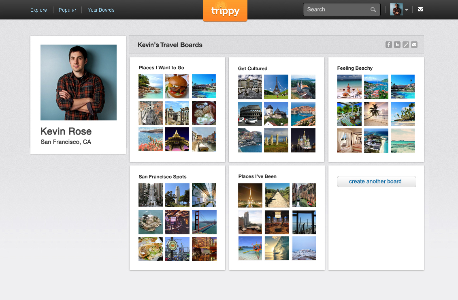
Task: Expand the account dropdown arrow
Action: (x=407, y=10)
